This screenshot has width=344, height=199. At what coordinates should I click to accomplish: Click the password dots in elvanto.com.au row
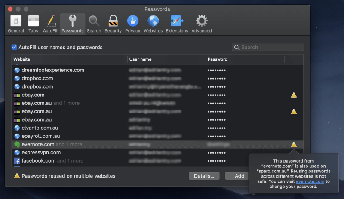[x=217, y=128]
